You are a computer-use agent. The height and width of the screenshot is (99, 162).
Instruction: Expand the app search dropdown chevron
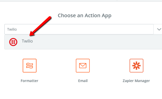click(x=159, y=29)
